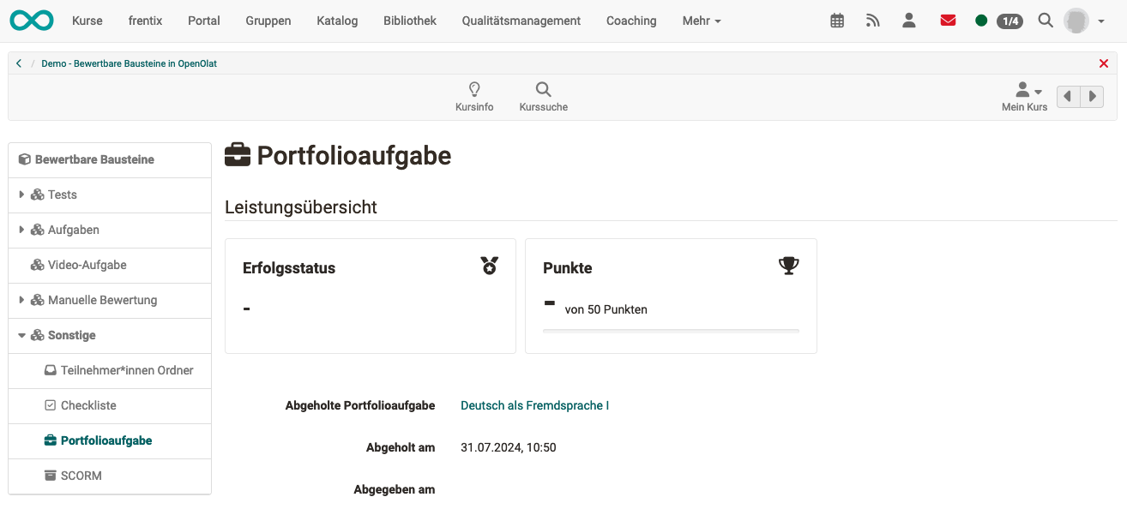Click the green online status dot
1127x527 pixels.
click(x=980, y=20)
